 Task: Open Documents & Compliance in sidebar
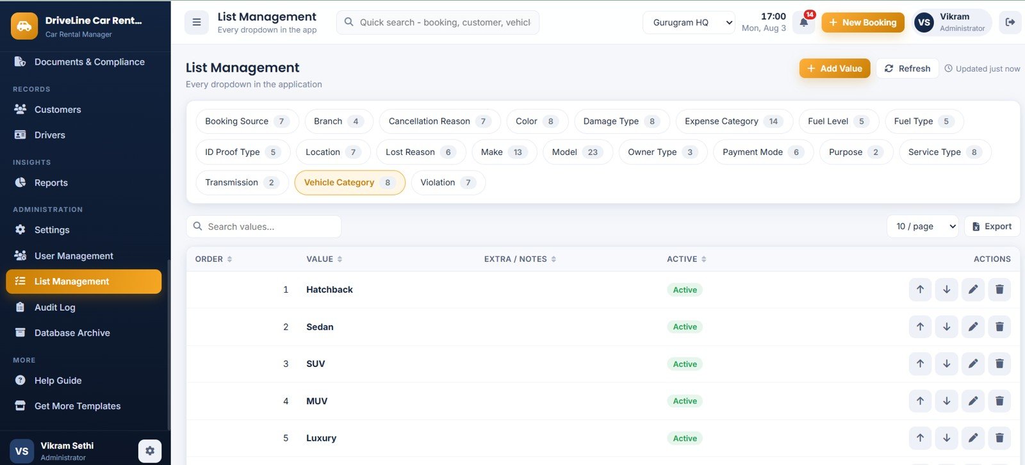pyautogui.click(x=85, y=62)
